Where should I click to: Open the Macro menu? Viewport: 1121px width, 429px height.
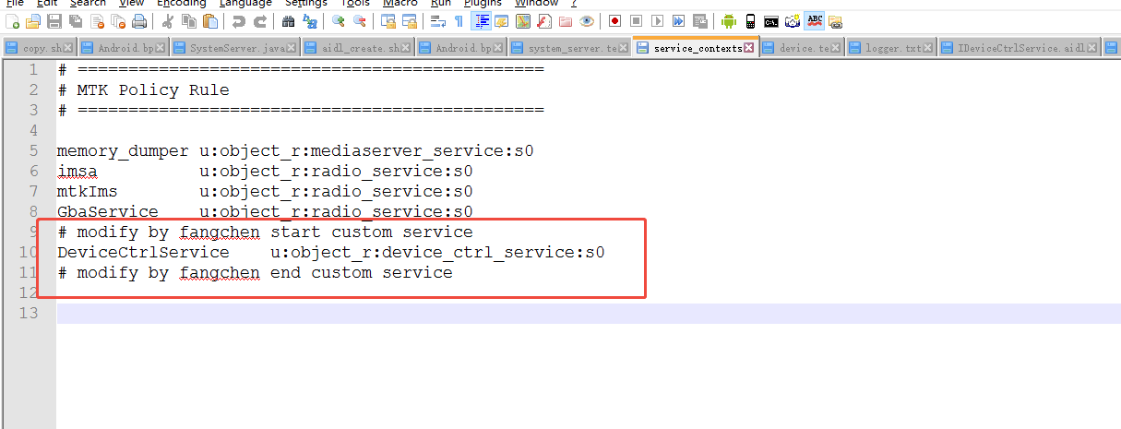400,3
